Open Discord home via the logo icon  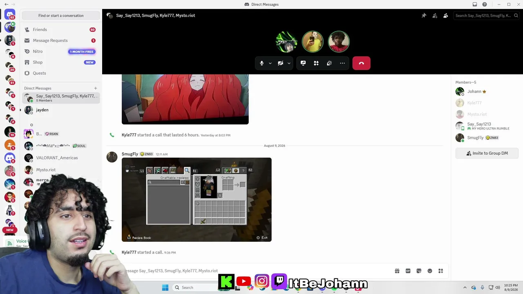coord(10,15)
